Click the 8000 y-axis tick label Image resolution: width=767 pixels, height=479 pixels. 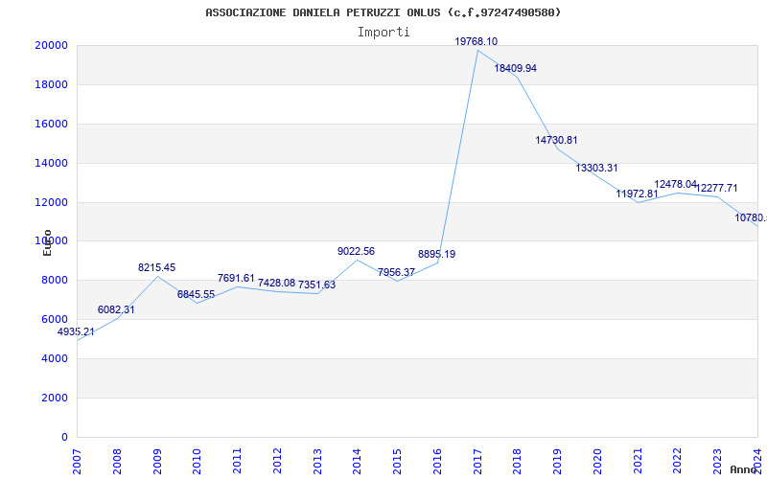[x=54, y=280]
